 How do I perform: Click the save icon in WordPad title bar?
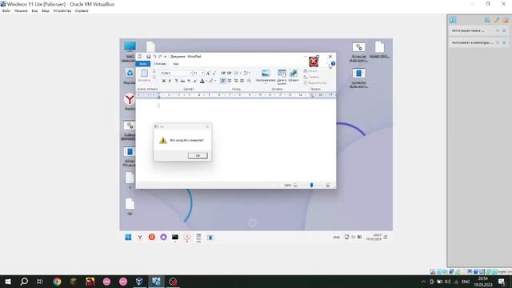(148, 57)
